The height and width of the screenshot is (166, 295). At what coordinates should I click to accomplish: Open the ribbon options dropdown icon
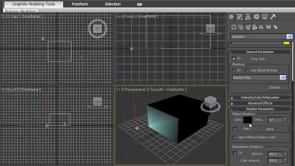139,4
